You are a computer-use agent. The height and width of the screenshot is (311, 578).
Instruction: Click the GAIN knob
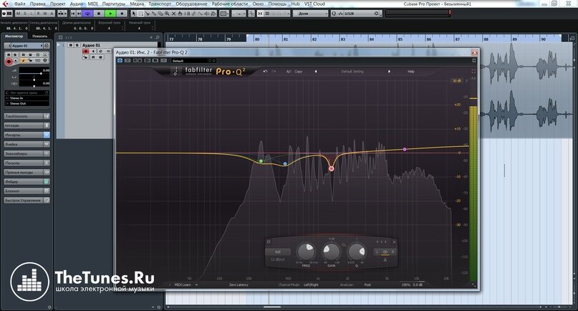tap(331, 252)
